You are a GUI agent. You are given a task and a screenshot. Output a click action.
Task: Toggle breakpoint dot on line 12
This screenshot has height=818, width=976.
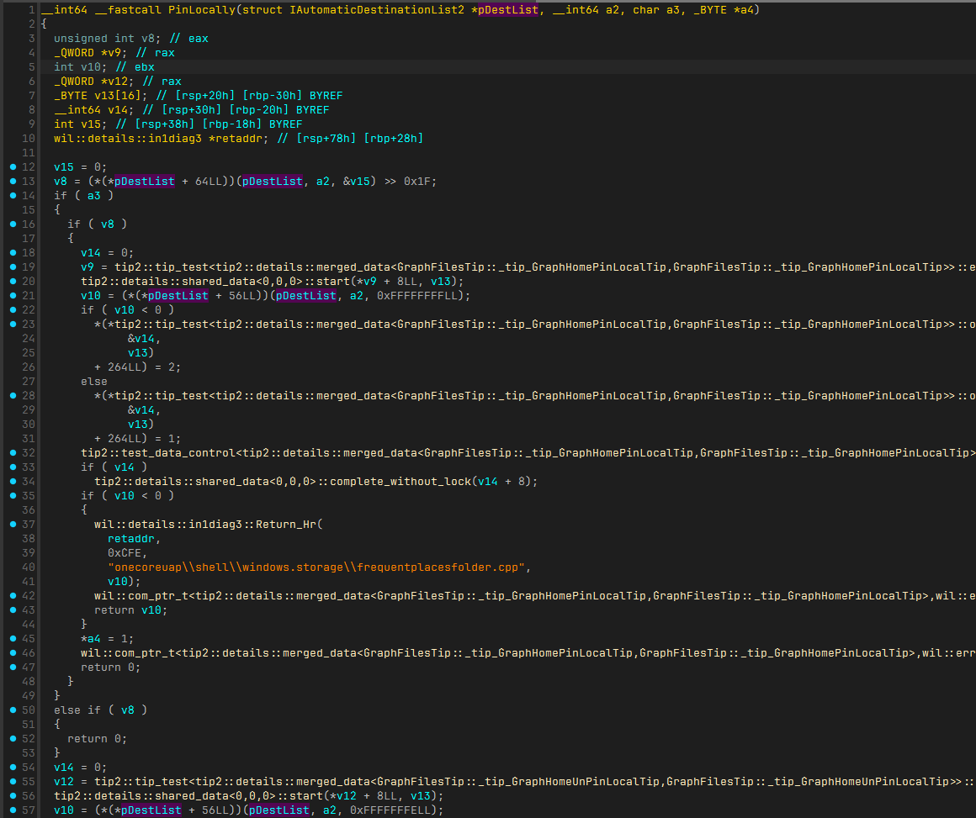click(13, 167)
